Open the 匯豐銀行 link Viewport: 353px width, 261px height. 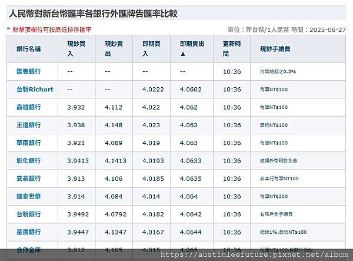(29, 72)
